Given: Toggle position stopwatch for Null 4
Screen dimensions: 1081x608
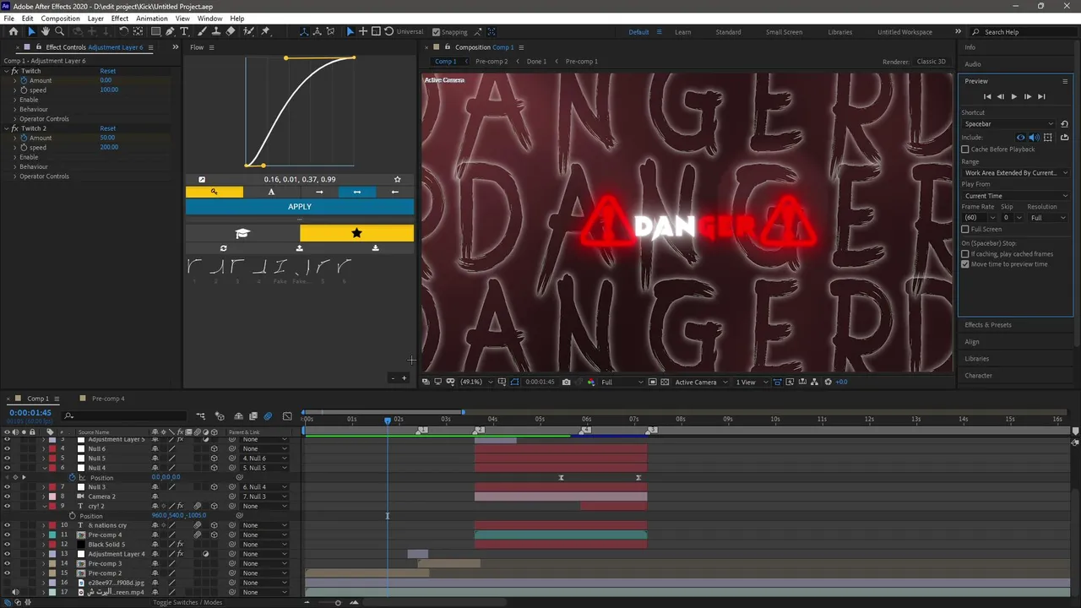Looking at the screenshot, I should tap(73, 478).
